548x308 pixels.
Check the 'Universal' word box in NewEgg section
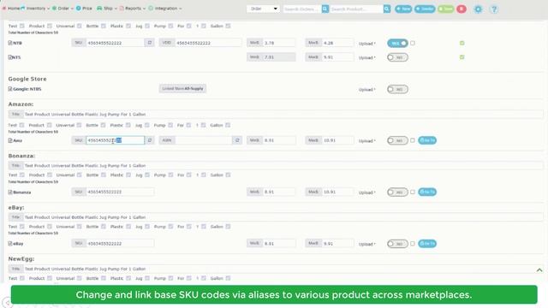pyautogui.click(x=80, y=278)
